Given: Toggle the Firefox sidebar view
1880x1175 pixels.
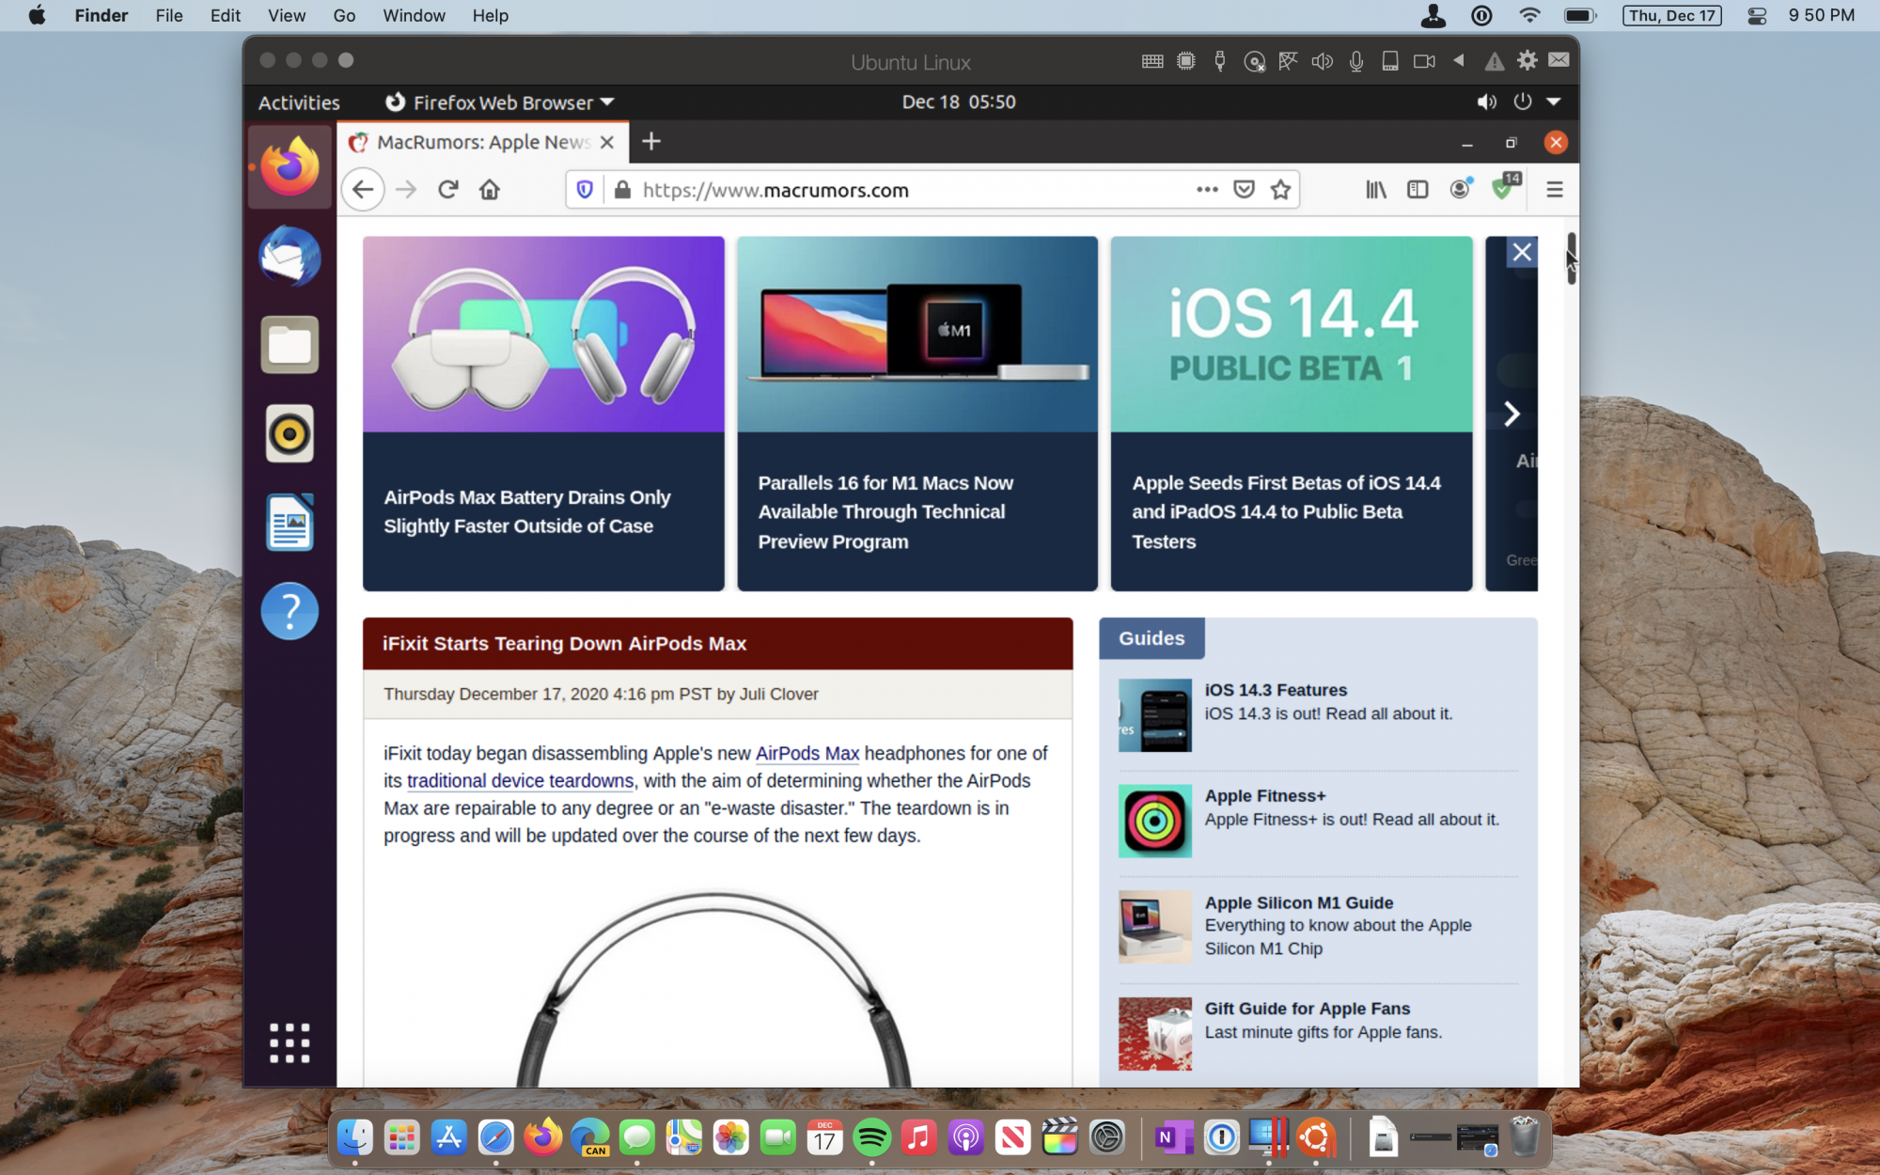Looking at the screenshot, I should click(1418, 190).
